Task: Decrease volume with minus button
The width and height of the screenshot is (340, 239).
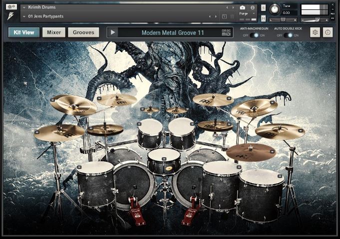Action: point(303,20)
